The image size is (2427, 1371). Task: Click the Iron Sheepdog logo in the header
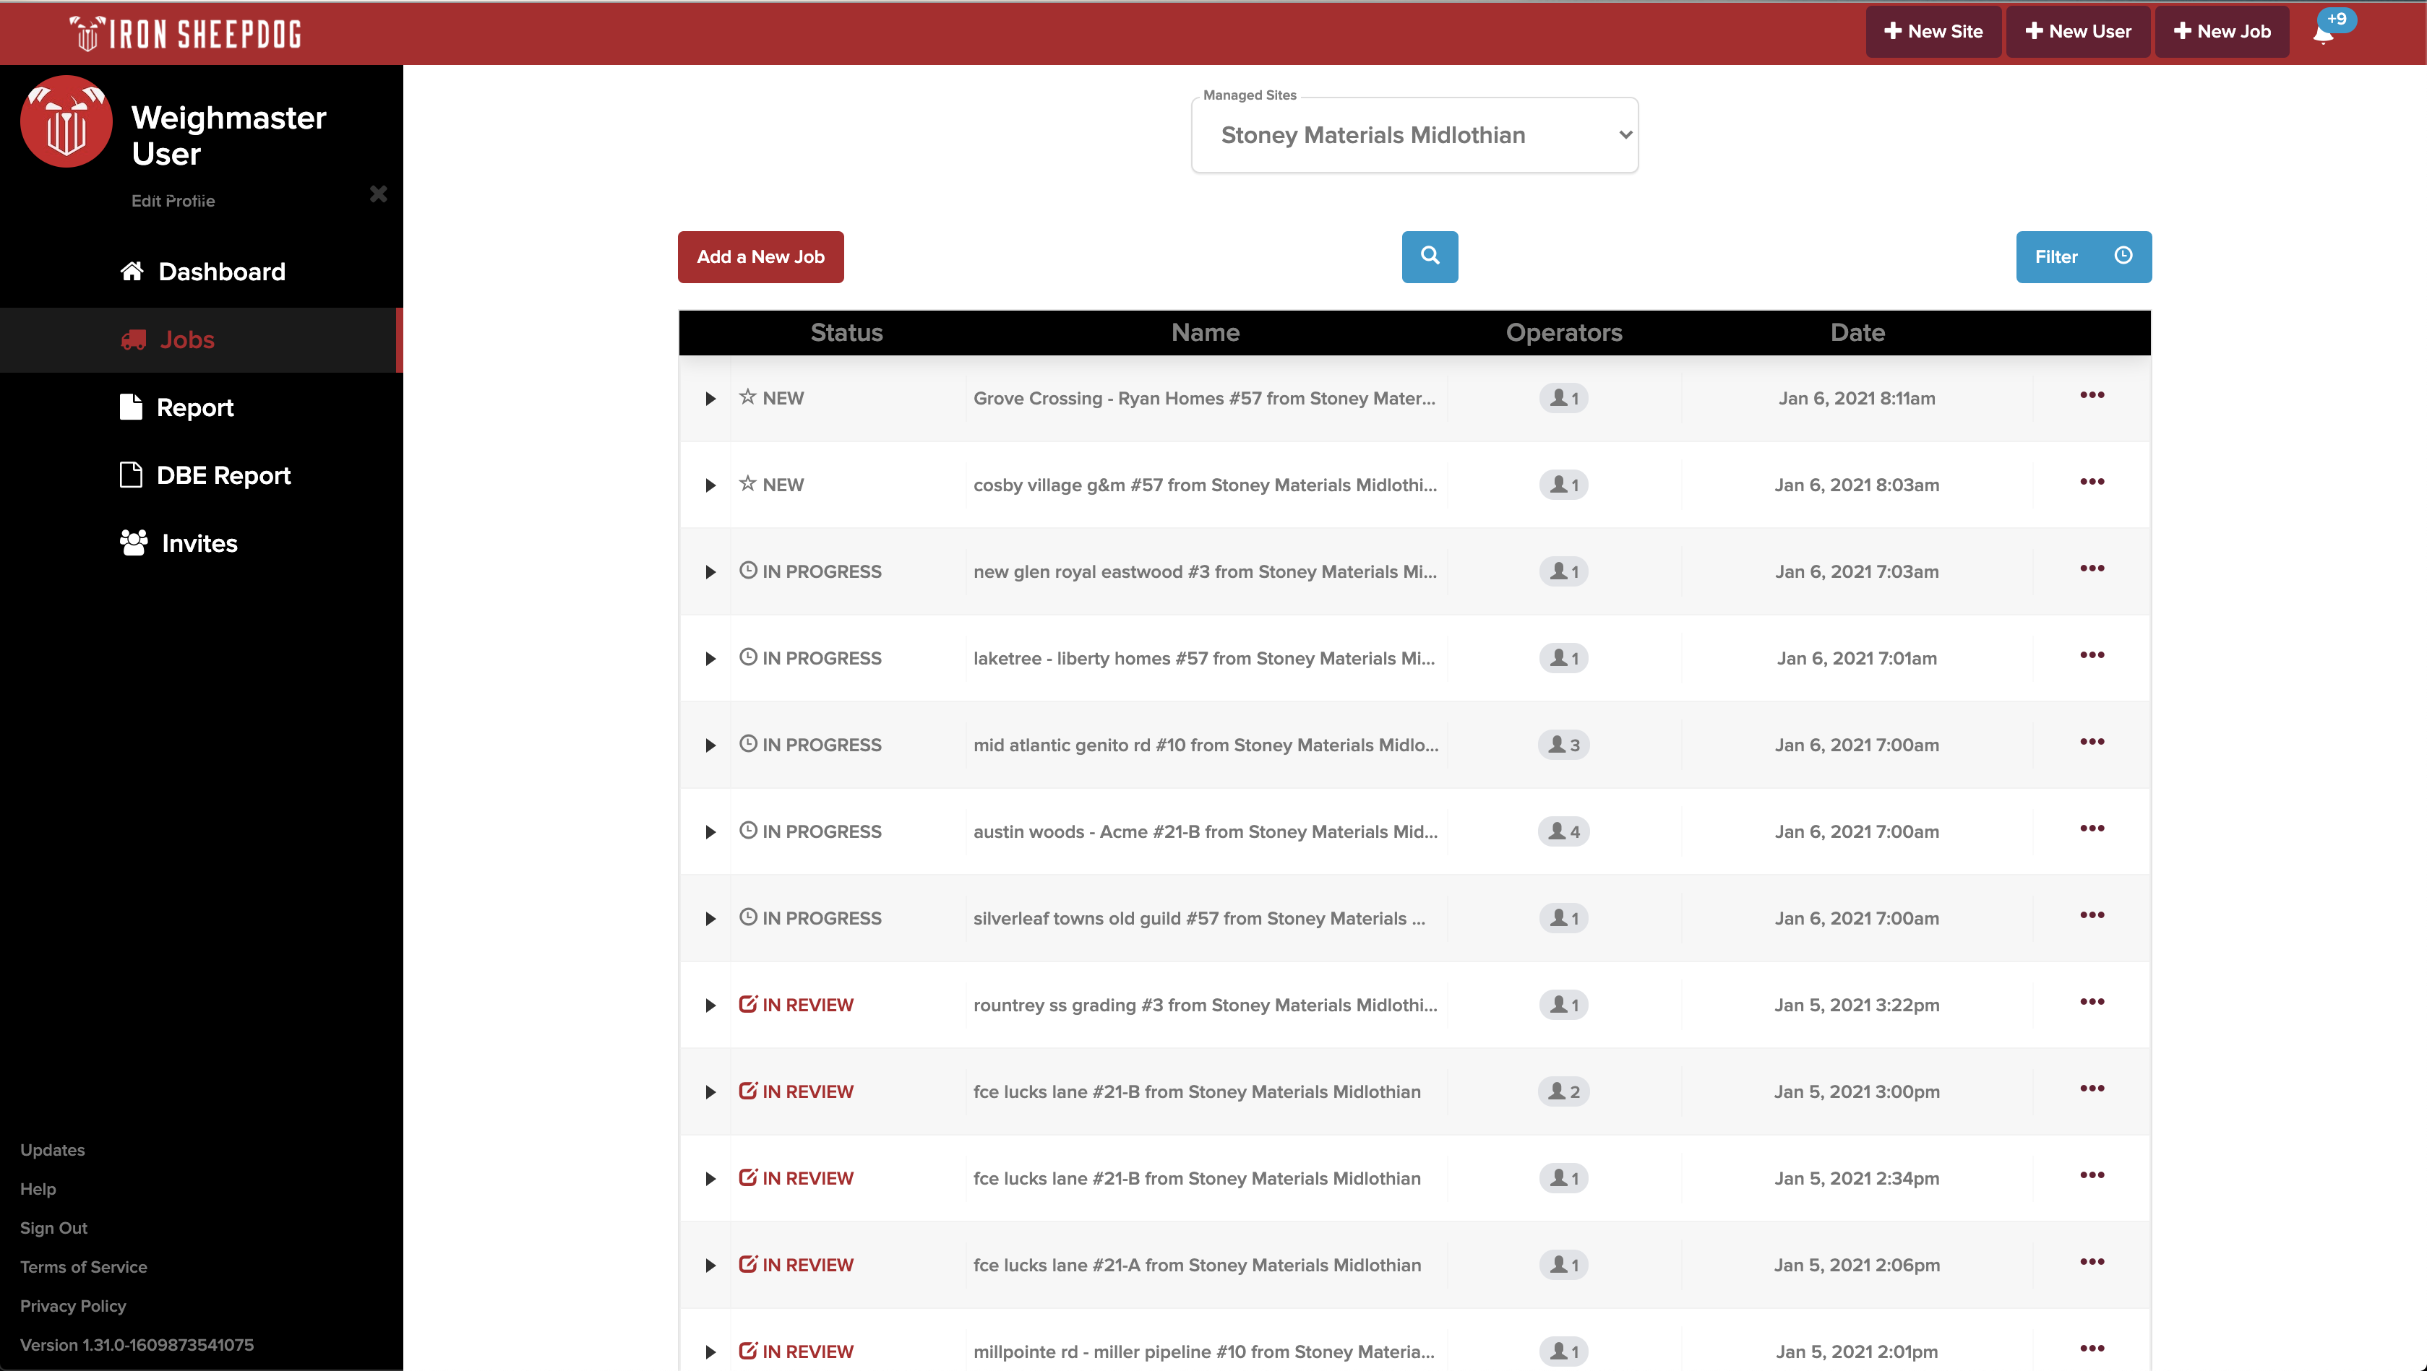186,34
